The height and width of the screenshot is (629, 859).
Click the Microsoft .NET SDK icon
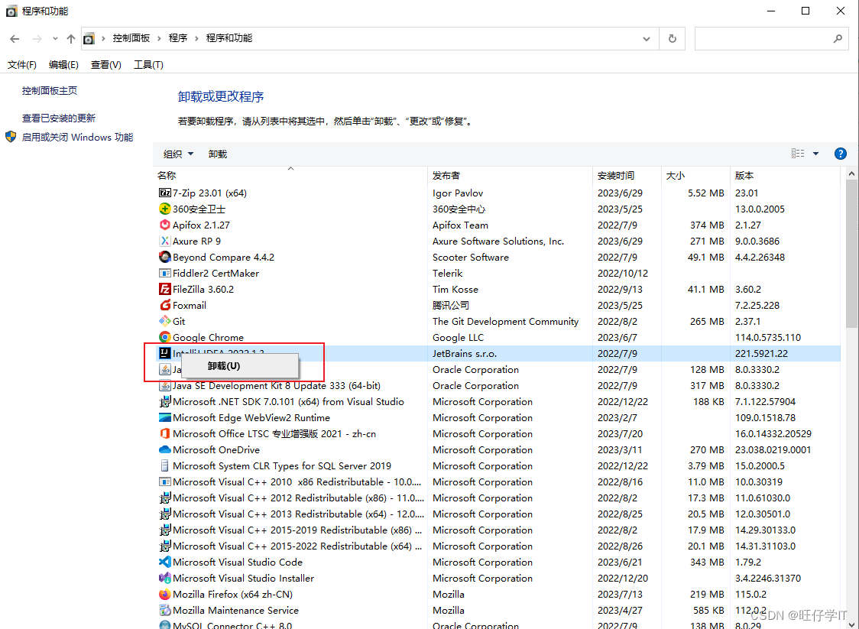pyautogui.click(x=164, y=401)
